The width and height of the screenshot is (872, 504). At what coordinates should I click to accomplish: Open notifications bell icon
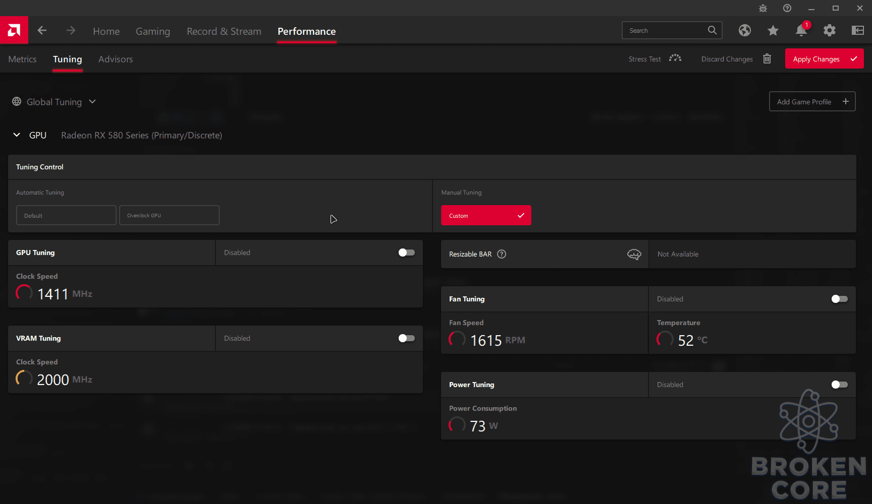coord(801,30)
